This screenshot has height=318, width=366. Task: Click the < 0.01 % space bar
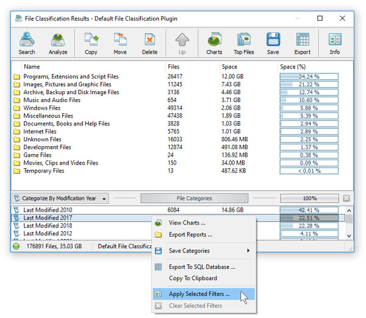(309, 171)
